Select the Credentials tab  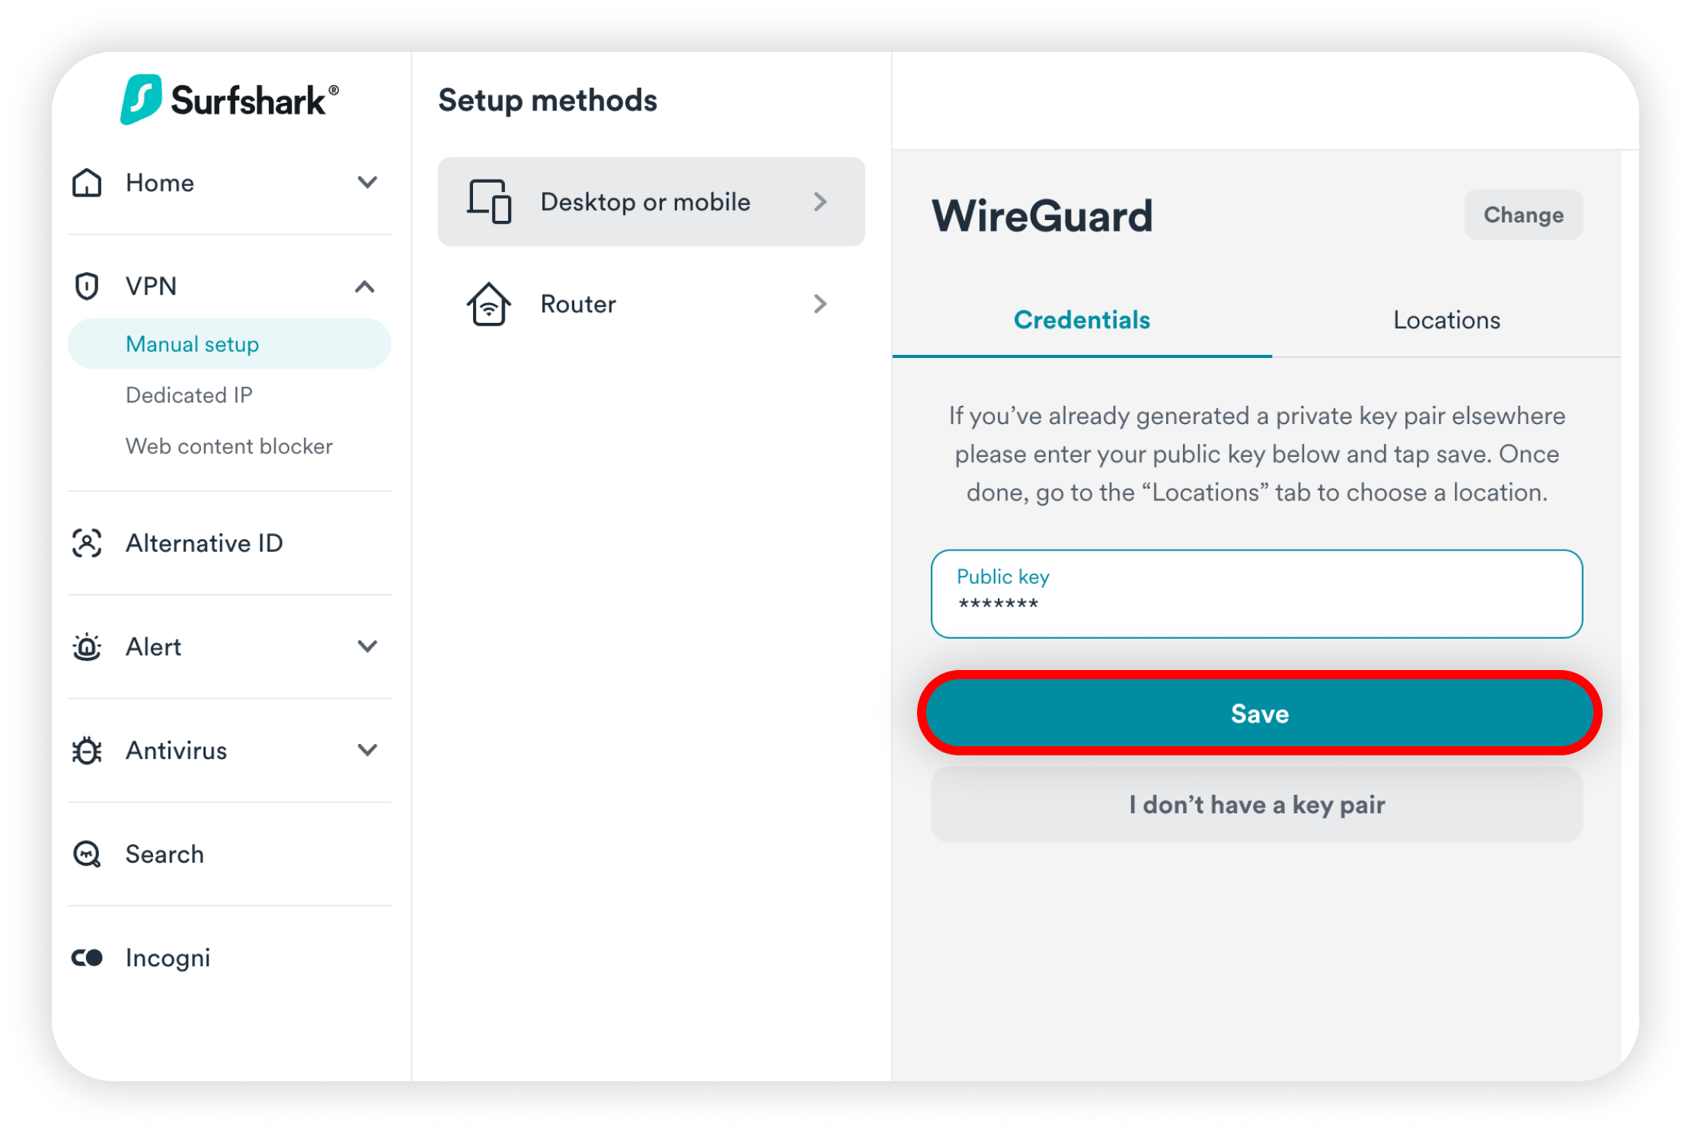(1082, 321)
